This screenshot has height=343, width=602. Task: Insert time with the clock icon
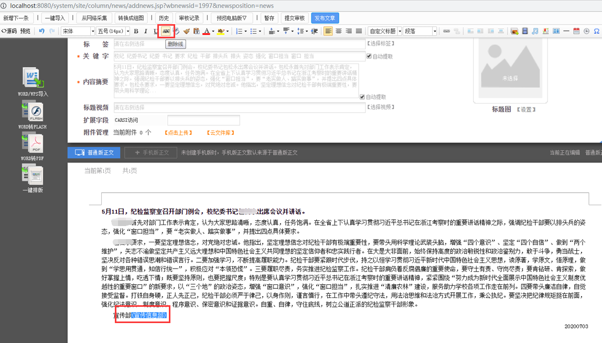[587, 31]
